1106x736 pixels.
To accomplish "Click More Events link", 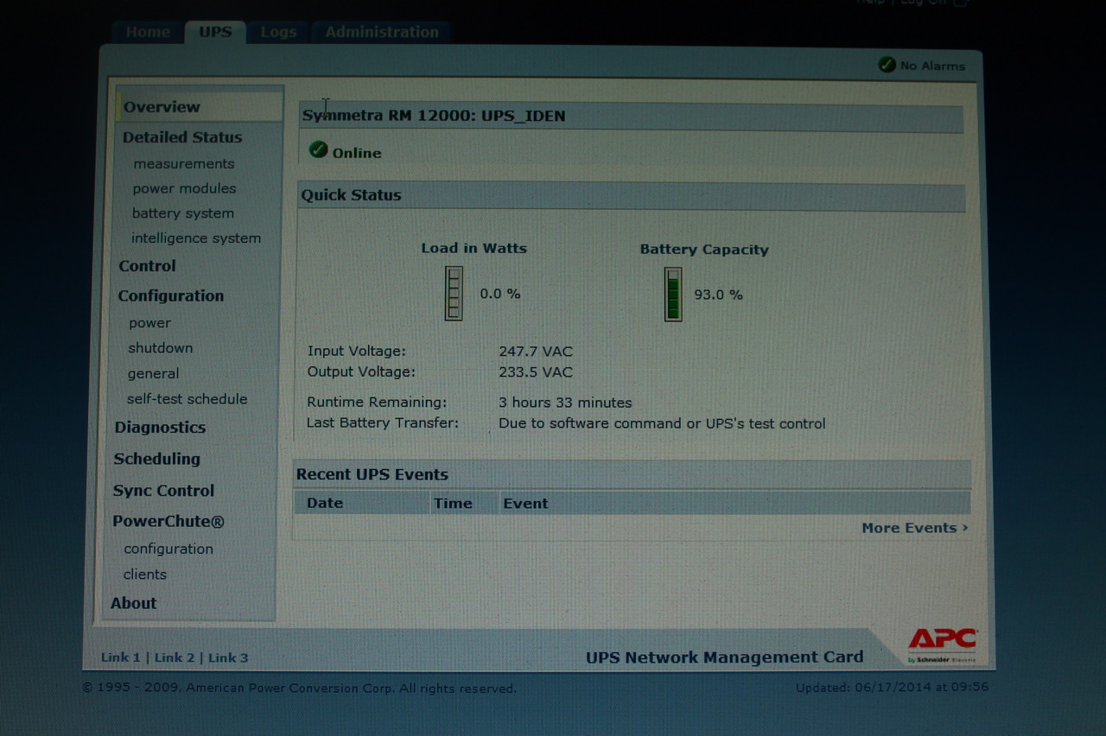I will click(914, 528).
